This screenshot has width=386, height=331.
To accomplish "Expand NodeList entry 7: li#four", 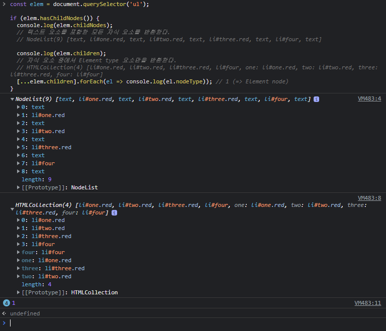I will (x=18, y=163).
